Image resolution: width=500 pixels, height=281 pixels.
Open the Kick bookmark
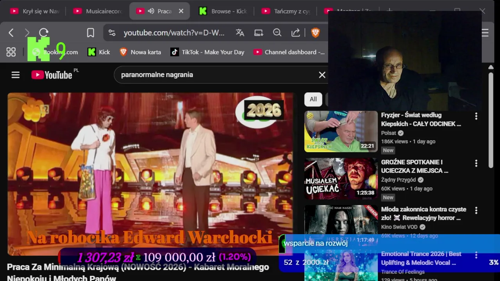99,52
